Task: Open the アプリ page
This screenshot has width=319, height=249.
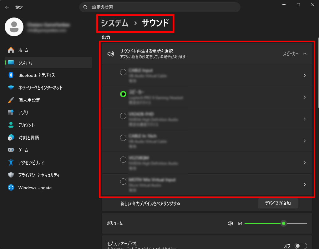Action: [x=48, y=112]
